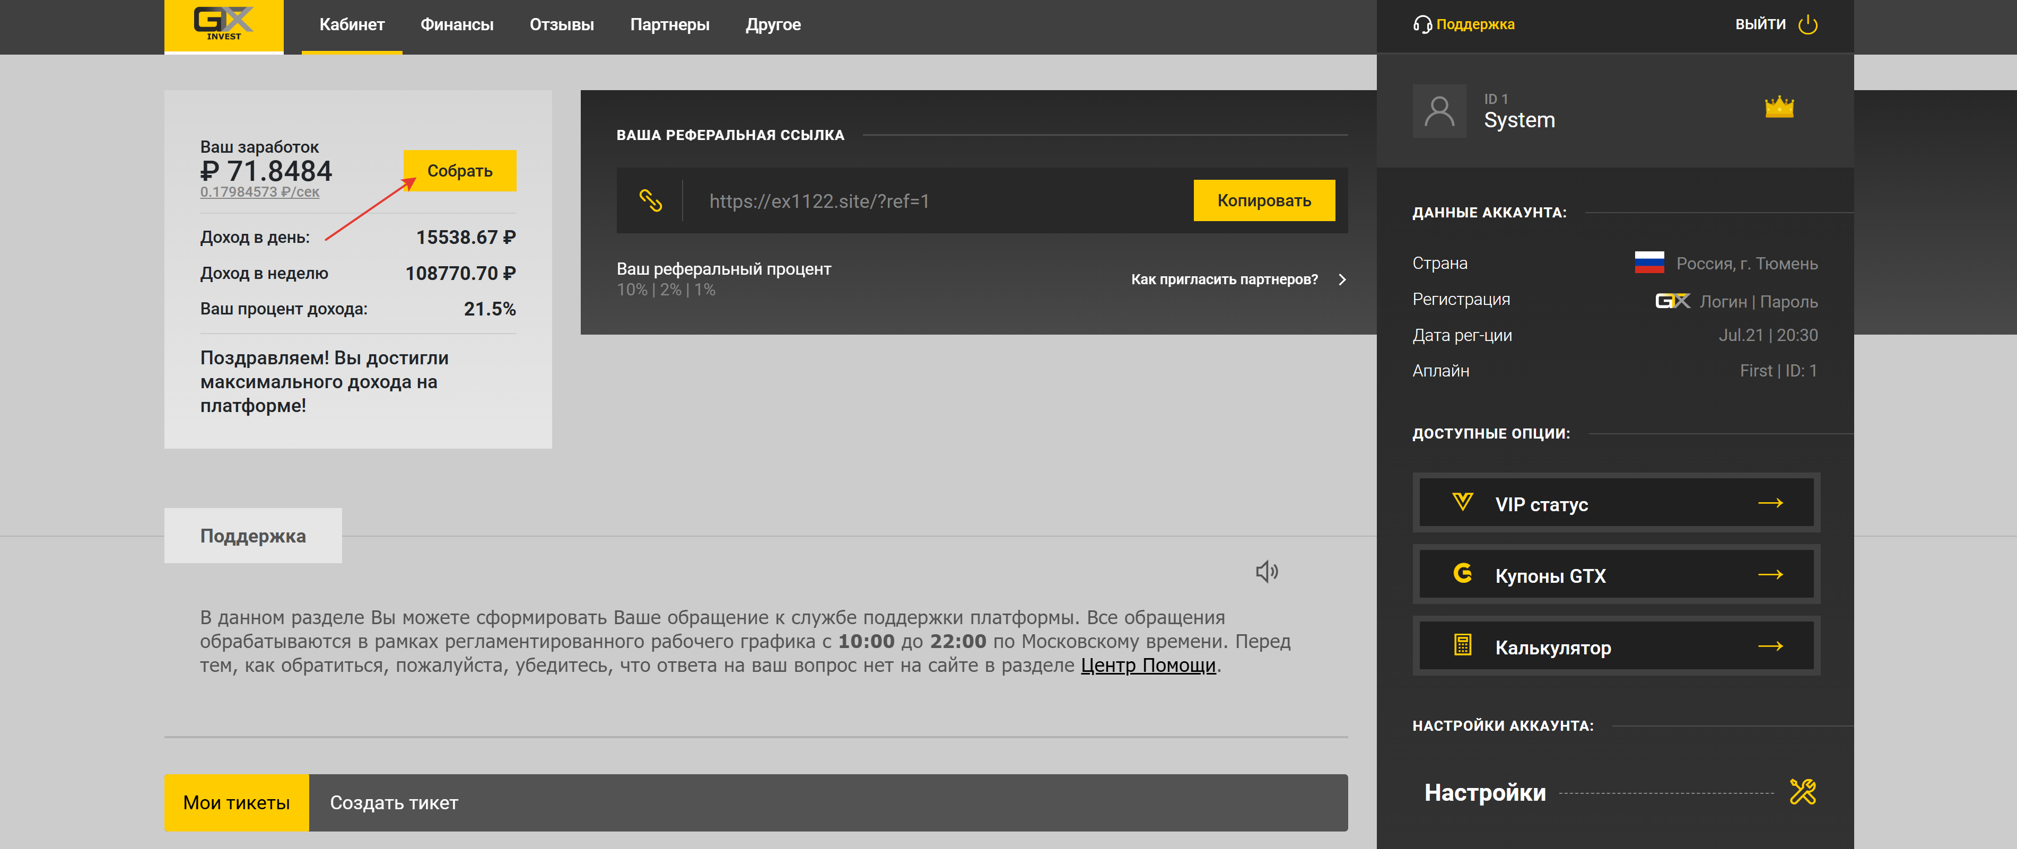
Task: Open the Поддержка link in header
Action: [1475, 24]
